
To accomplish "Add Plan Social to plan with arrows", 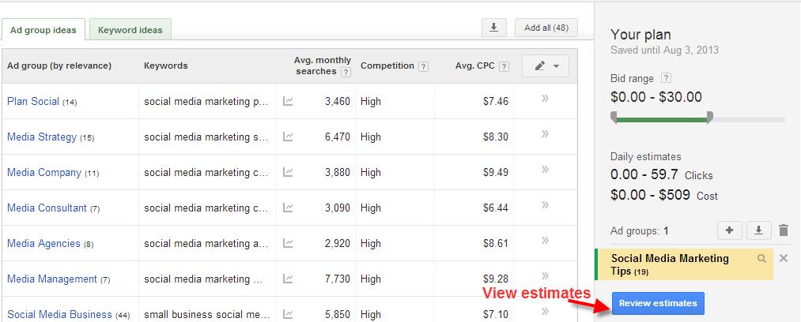I will tap(545, 99).
